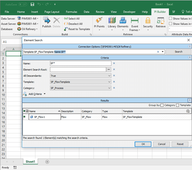192x170 pixels.
Task: Open the Customize Quick Access Toolbar arrow
Action: pos(55,5)
